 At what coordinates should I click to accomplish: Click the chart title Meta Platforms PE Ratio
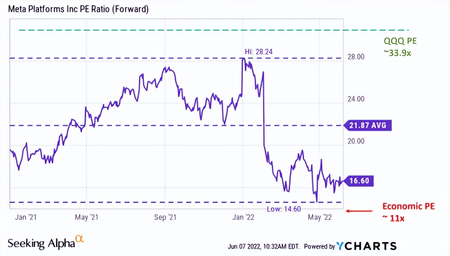tap(78, 9)
